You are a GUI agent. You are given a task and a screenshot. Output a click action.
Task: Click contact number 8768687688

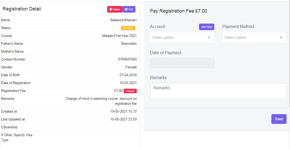point(127,59)
